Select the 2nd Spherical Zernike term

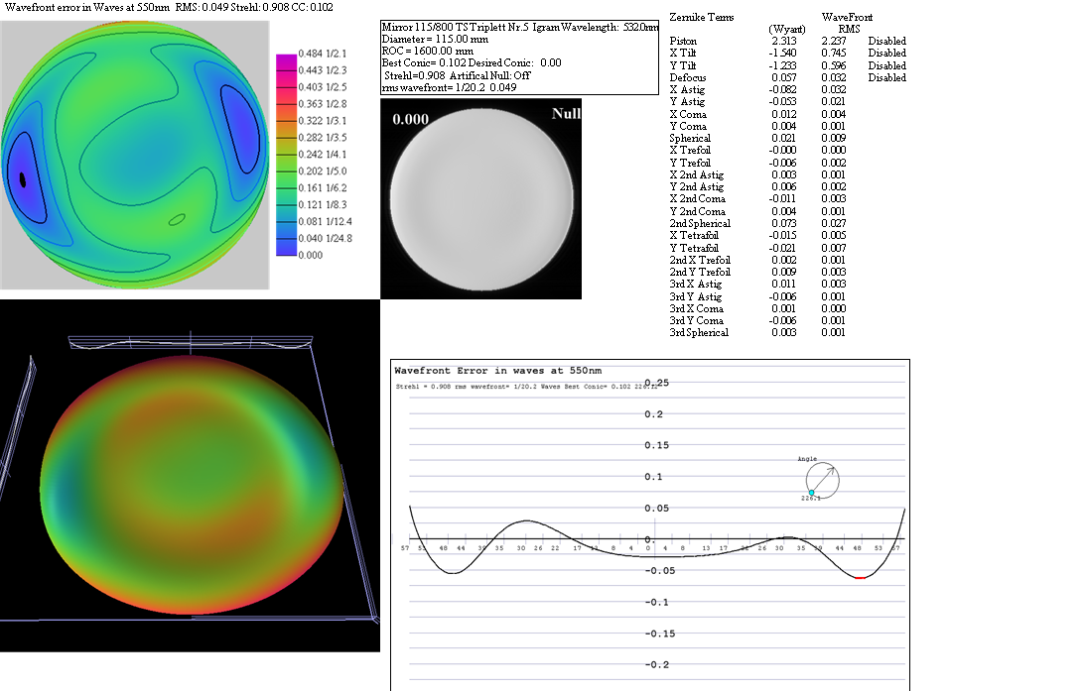click(699, 224)
